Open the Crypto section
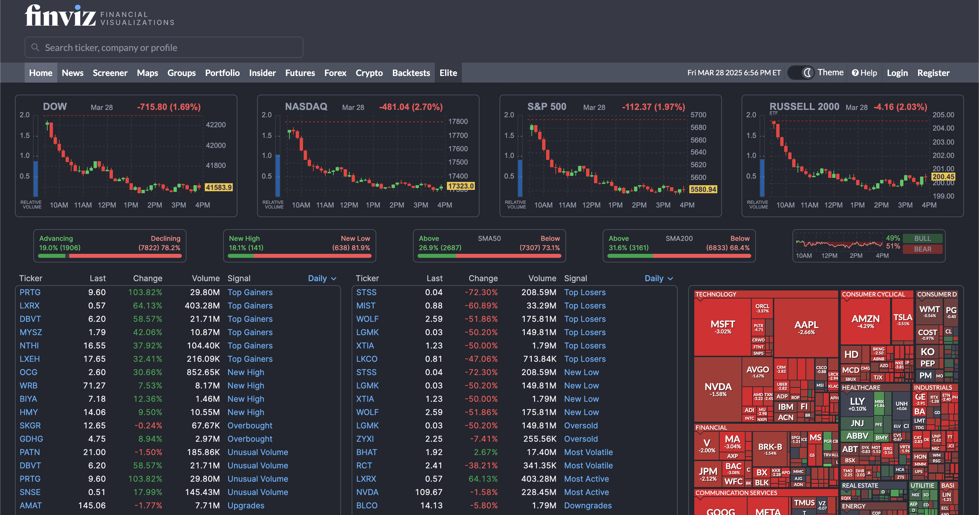The image size is (979, 515). 369,73
